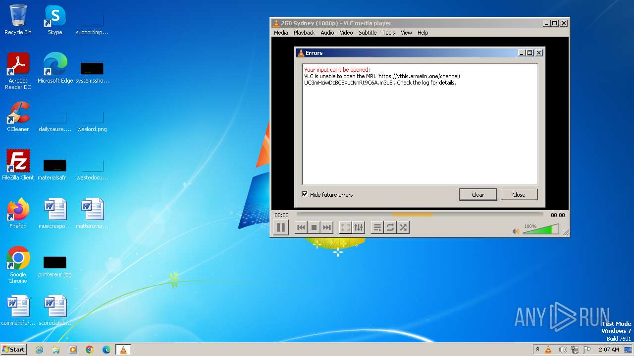The image size is (634, 356).
Task: Open network status tray icon
Action: [575, 350]
